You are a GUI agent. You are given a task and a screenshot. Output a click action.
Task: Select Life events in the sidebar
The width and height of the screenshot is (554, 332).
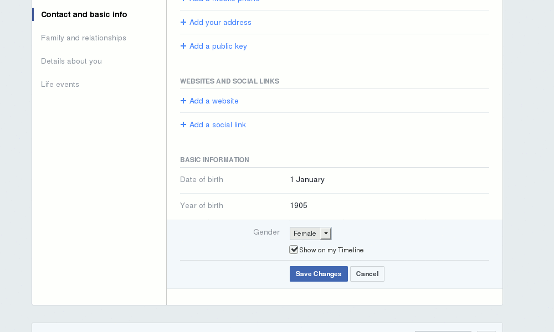point(60,84)
